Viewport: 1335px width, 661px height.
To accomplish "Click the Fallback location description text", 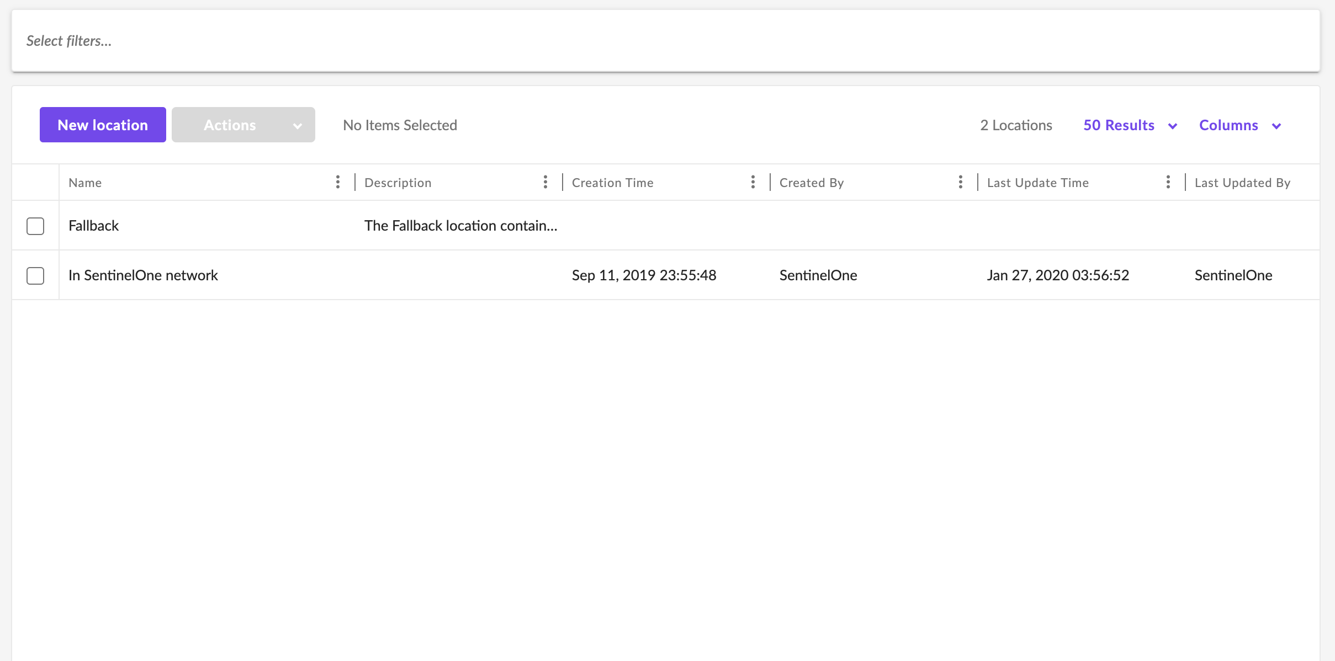I will pos(460,226).
